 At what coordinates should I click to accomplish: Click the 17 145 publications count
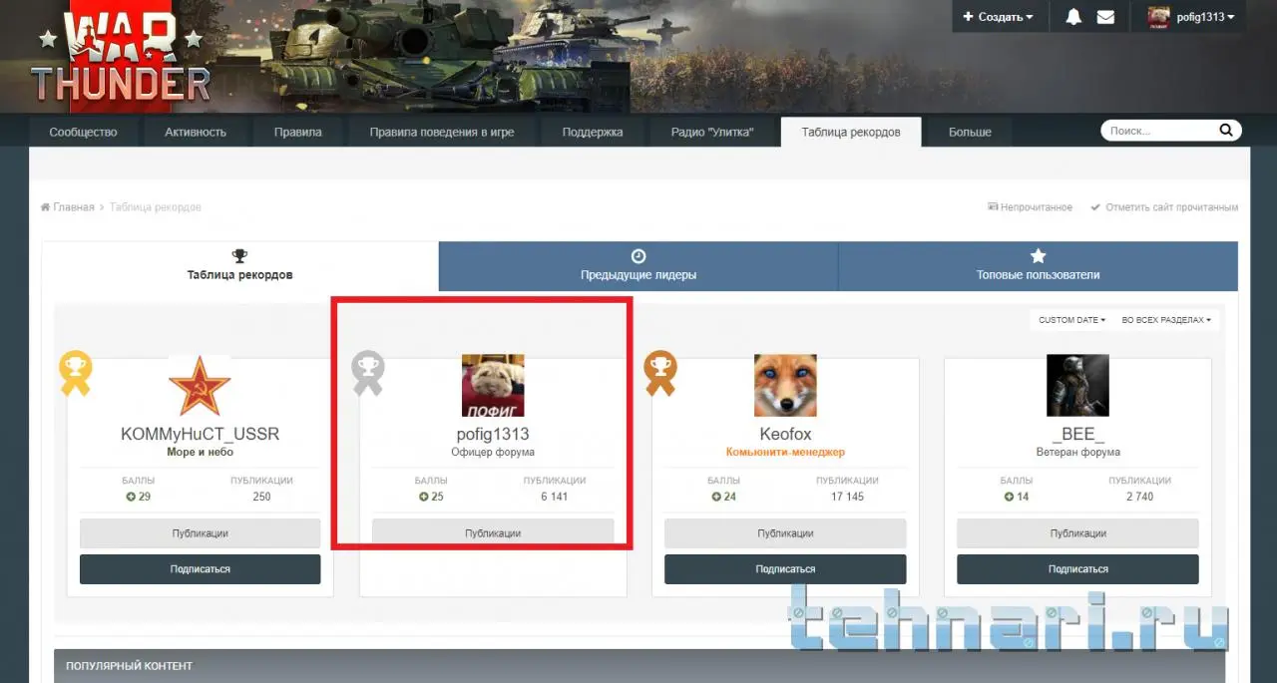[847, 497]
